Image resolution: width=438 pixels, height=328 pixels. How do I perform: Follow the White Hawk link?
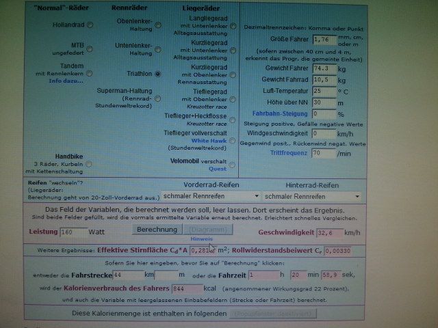point(207,140)
